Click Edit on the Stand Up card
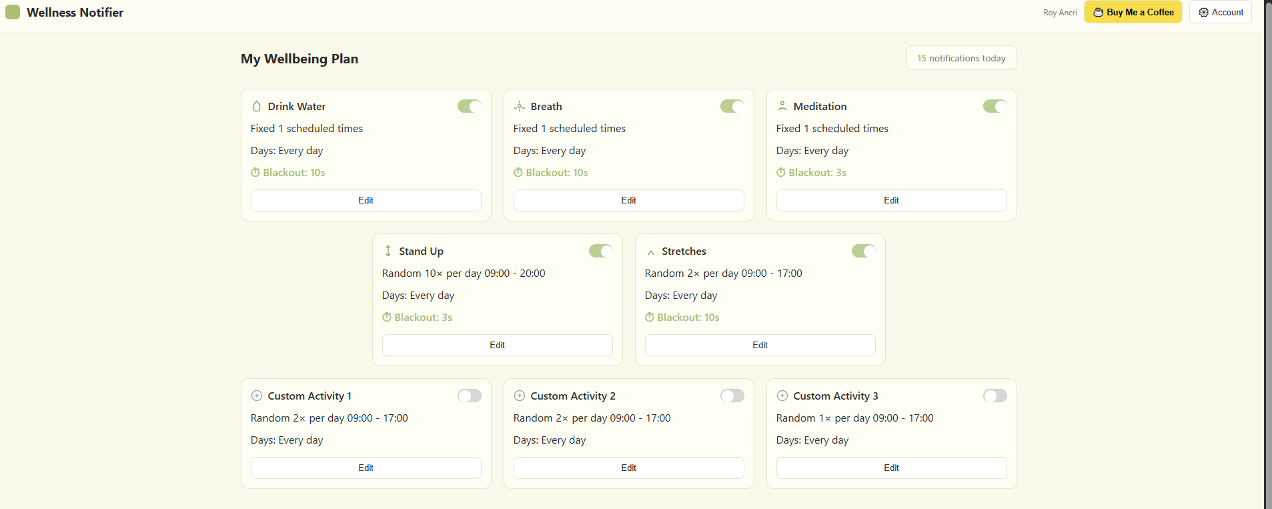Screen dimensions: 1272x509 pyautogui.click(x=498, y=345)
